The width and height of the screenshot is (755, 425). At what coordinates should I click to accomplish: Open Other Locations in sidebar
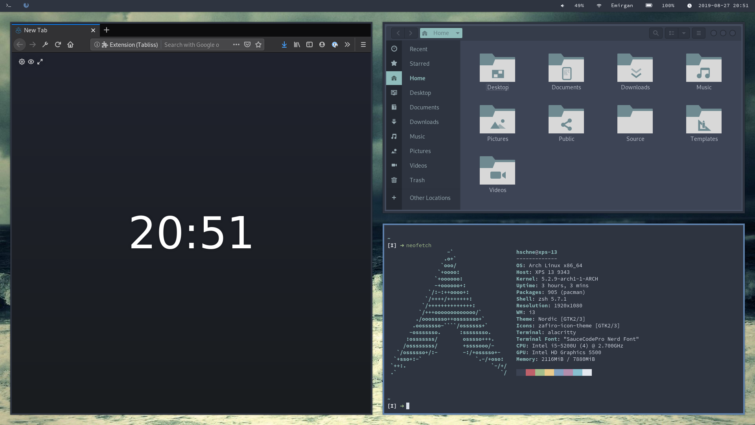tap(423, 198)
